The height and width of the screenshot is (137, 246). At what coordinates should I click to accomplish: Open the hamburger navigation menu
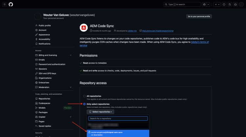[5, 4]
